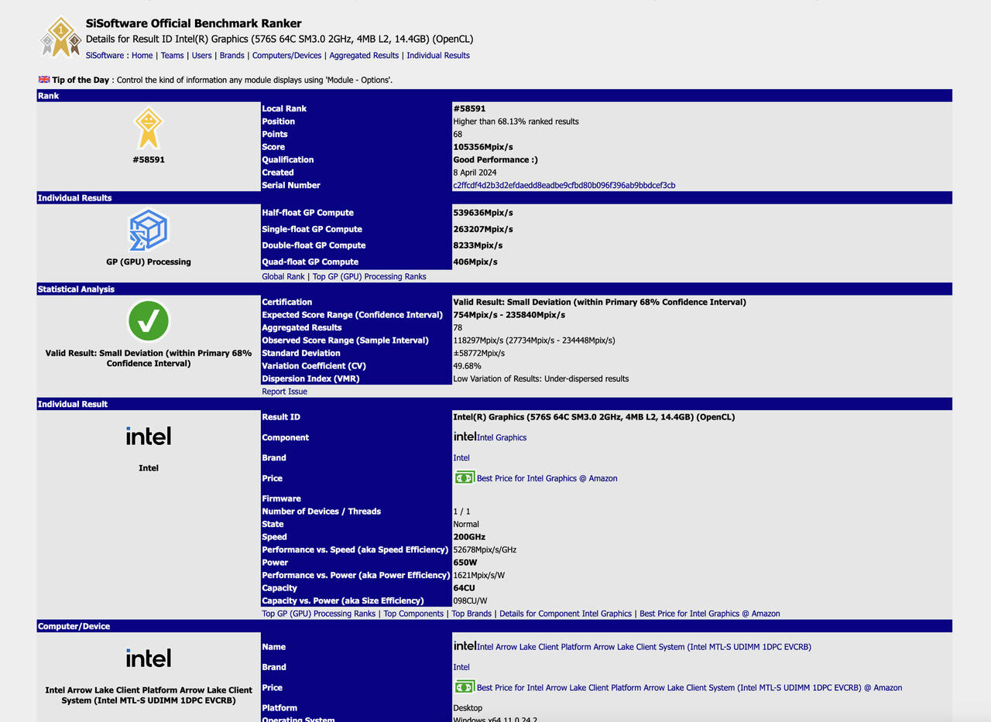Open Top Components link

point(413,614)
